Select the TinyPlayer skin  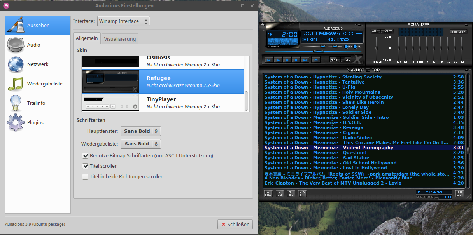(163, 103)
